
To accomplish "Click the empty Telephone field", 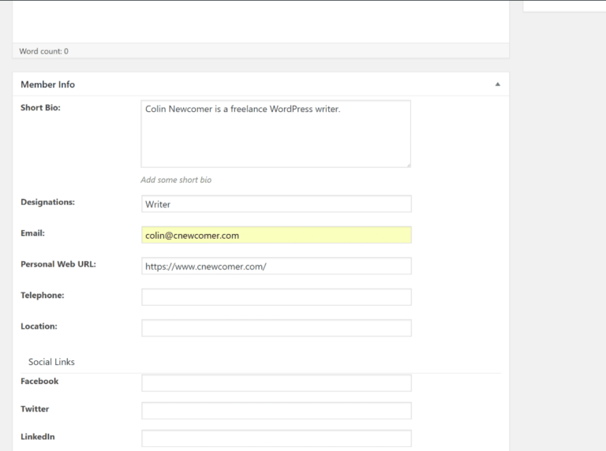I will (x=276, y=297).
